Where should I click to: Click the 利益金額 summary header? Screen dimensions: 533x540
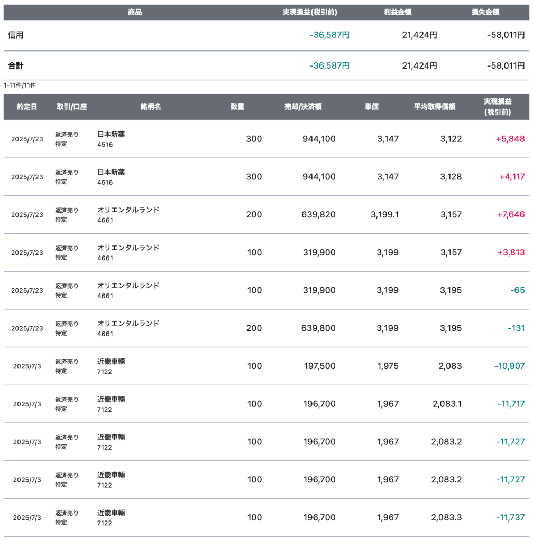pos(398,12)
